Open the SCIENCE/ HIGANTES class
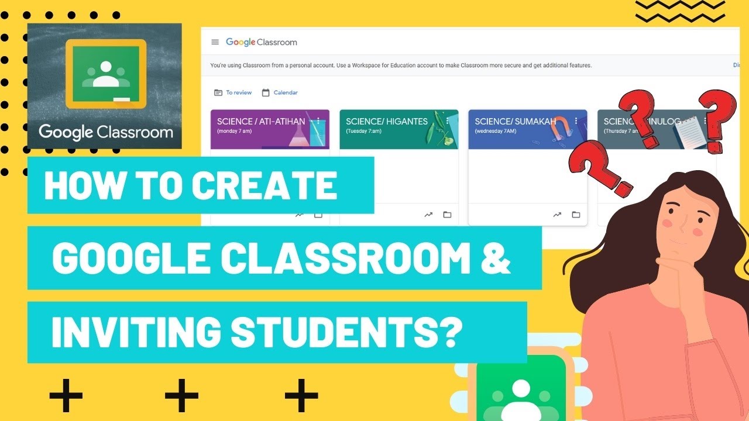749x421 pixels. 387,122
